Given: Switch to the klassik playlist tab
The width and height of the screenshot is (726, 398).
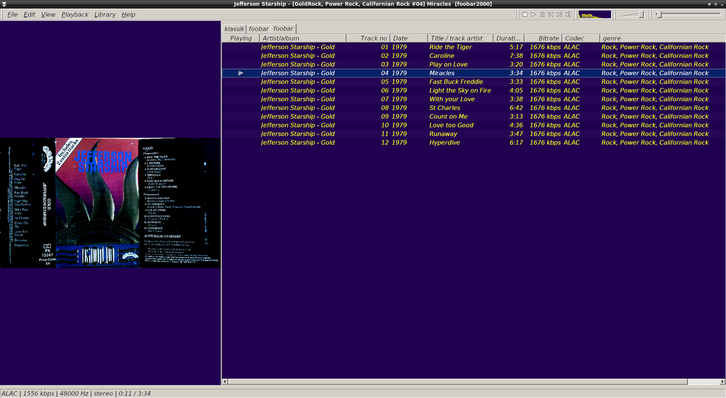Looking at the screenshot, I should [234, 28].
